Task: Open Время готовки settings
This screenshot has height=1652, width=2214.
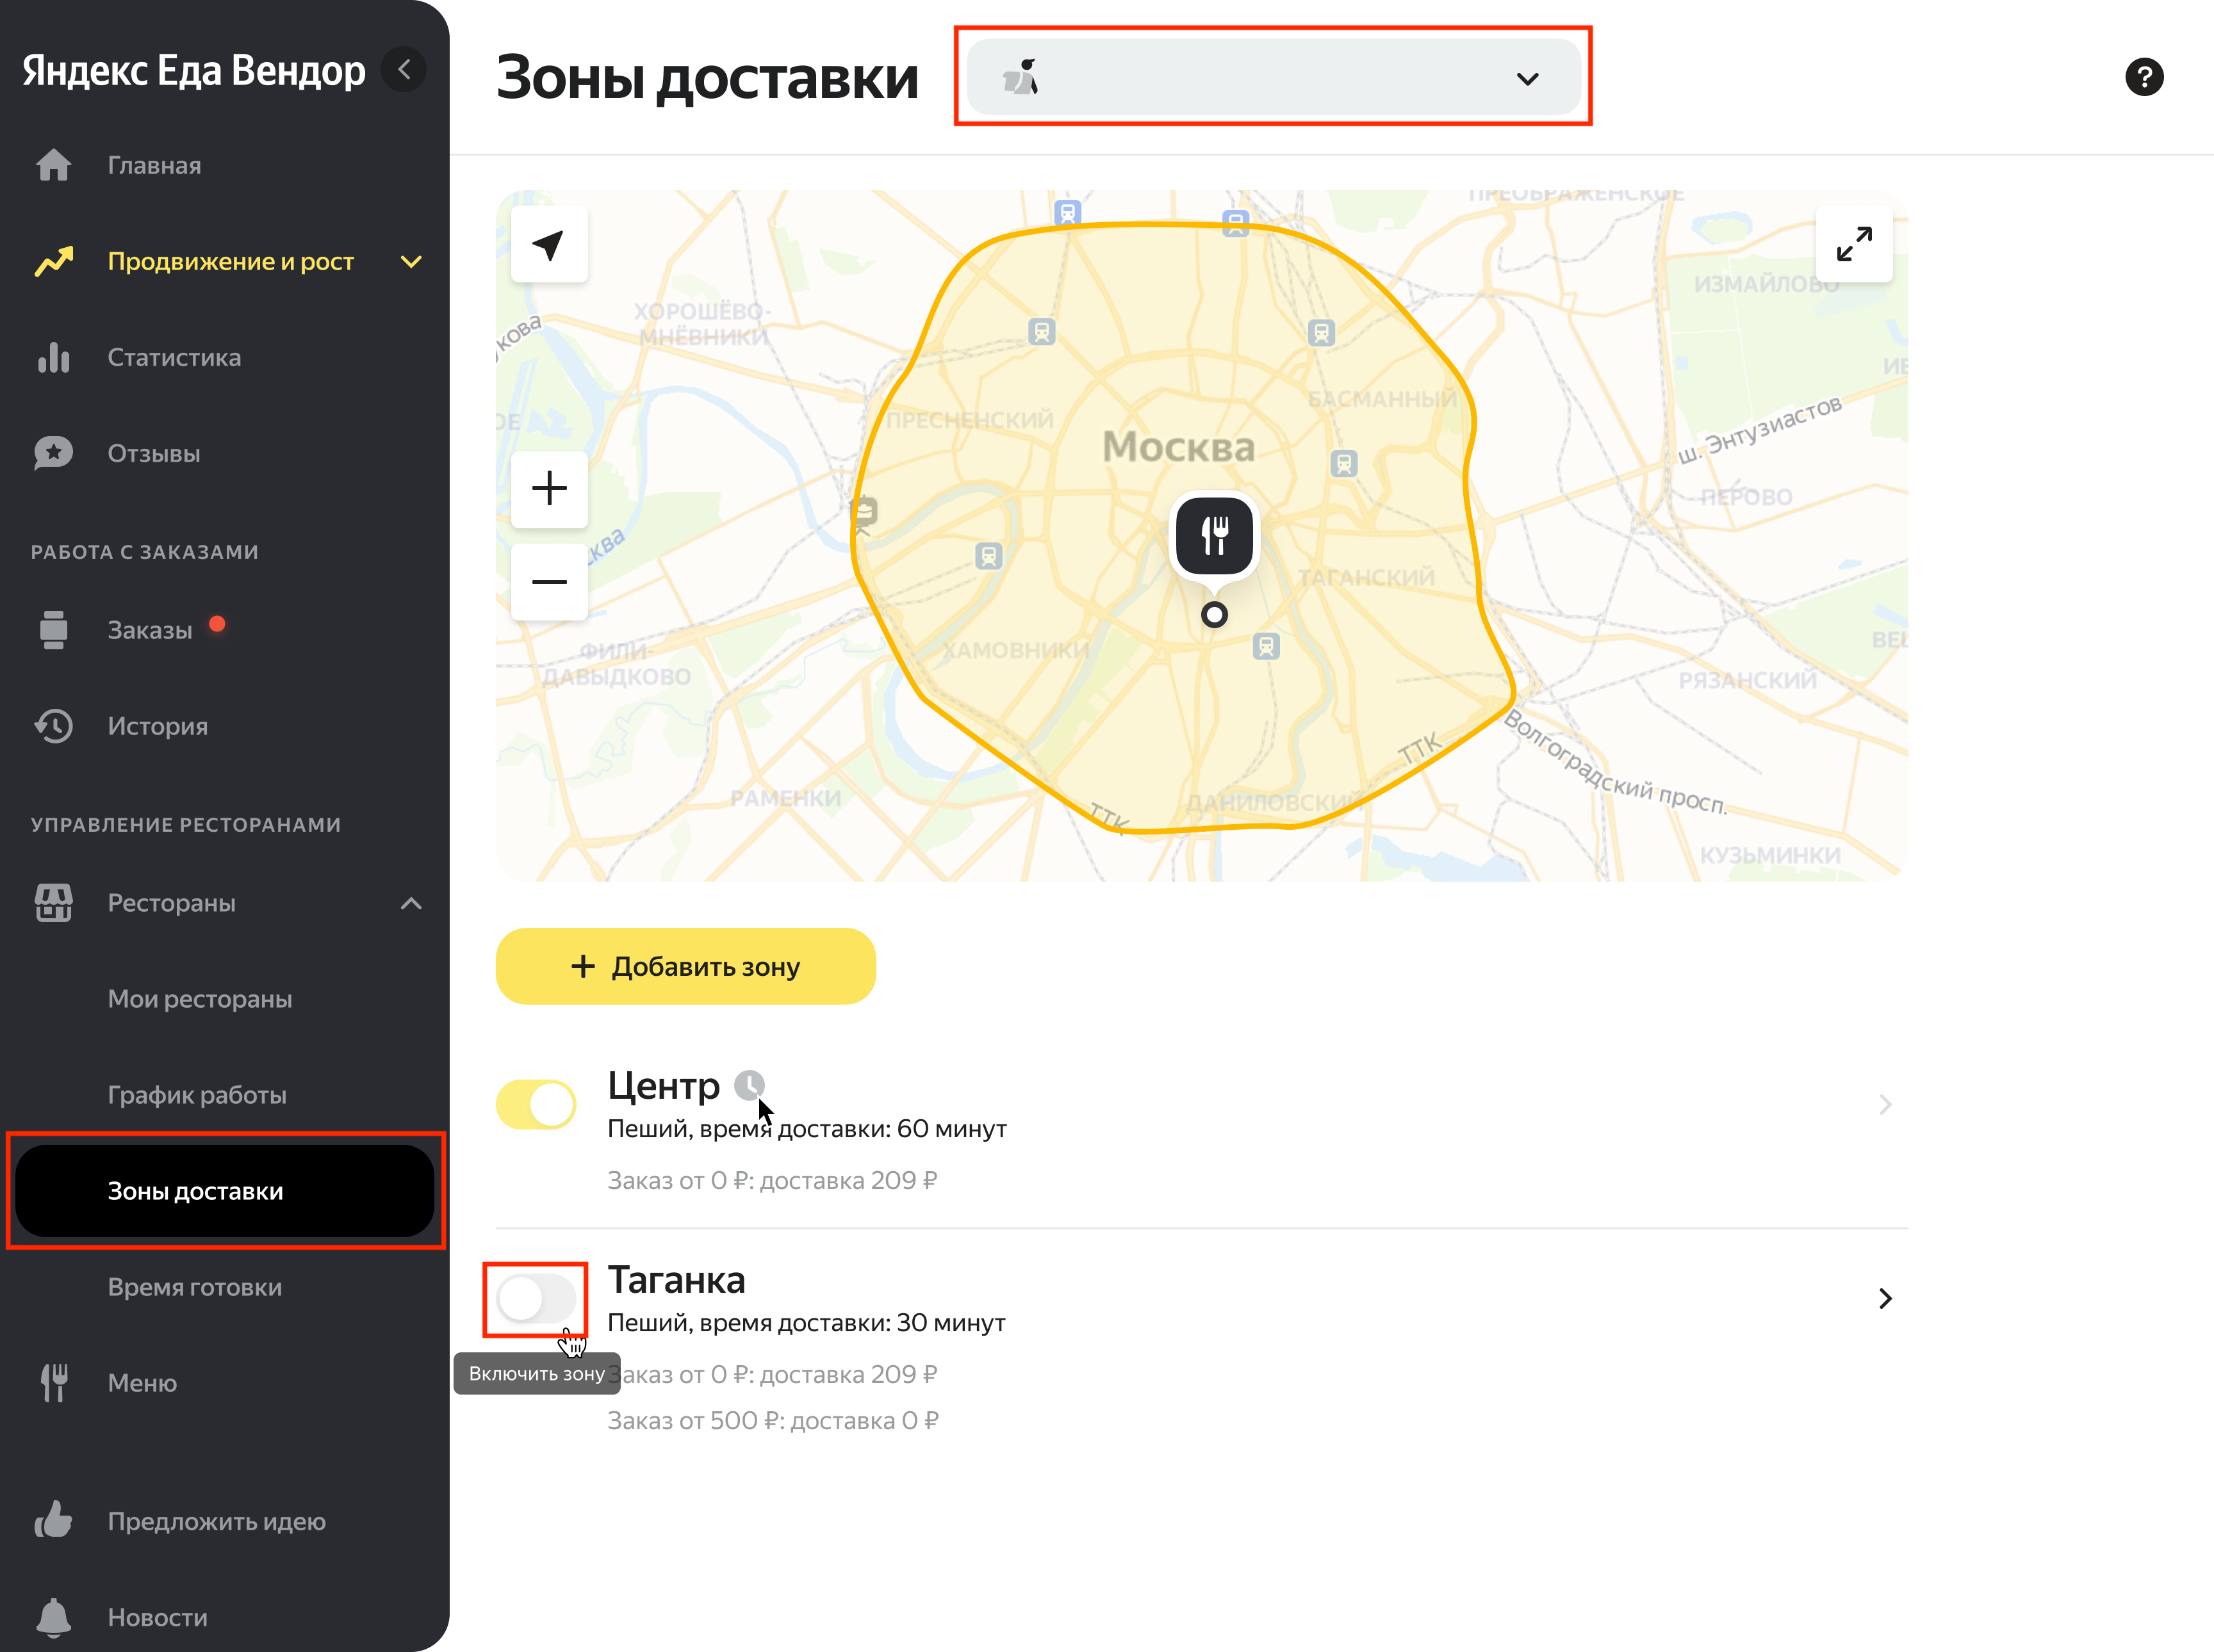Action: tap(194, 1287)
